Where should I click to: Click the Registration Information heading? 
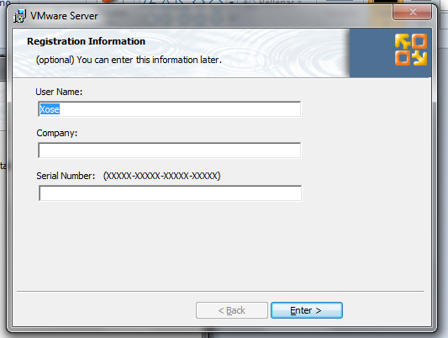pos(86,41)
